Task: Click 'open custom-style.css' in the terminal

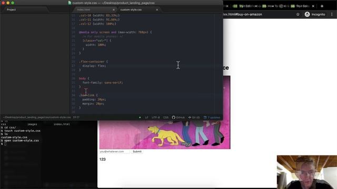Action: [x=22, y=141]
